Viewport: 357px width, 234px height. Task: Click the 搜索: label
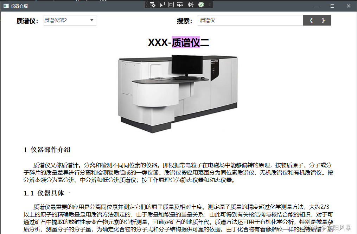tap(185, 21)
